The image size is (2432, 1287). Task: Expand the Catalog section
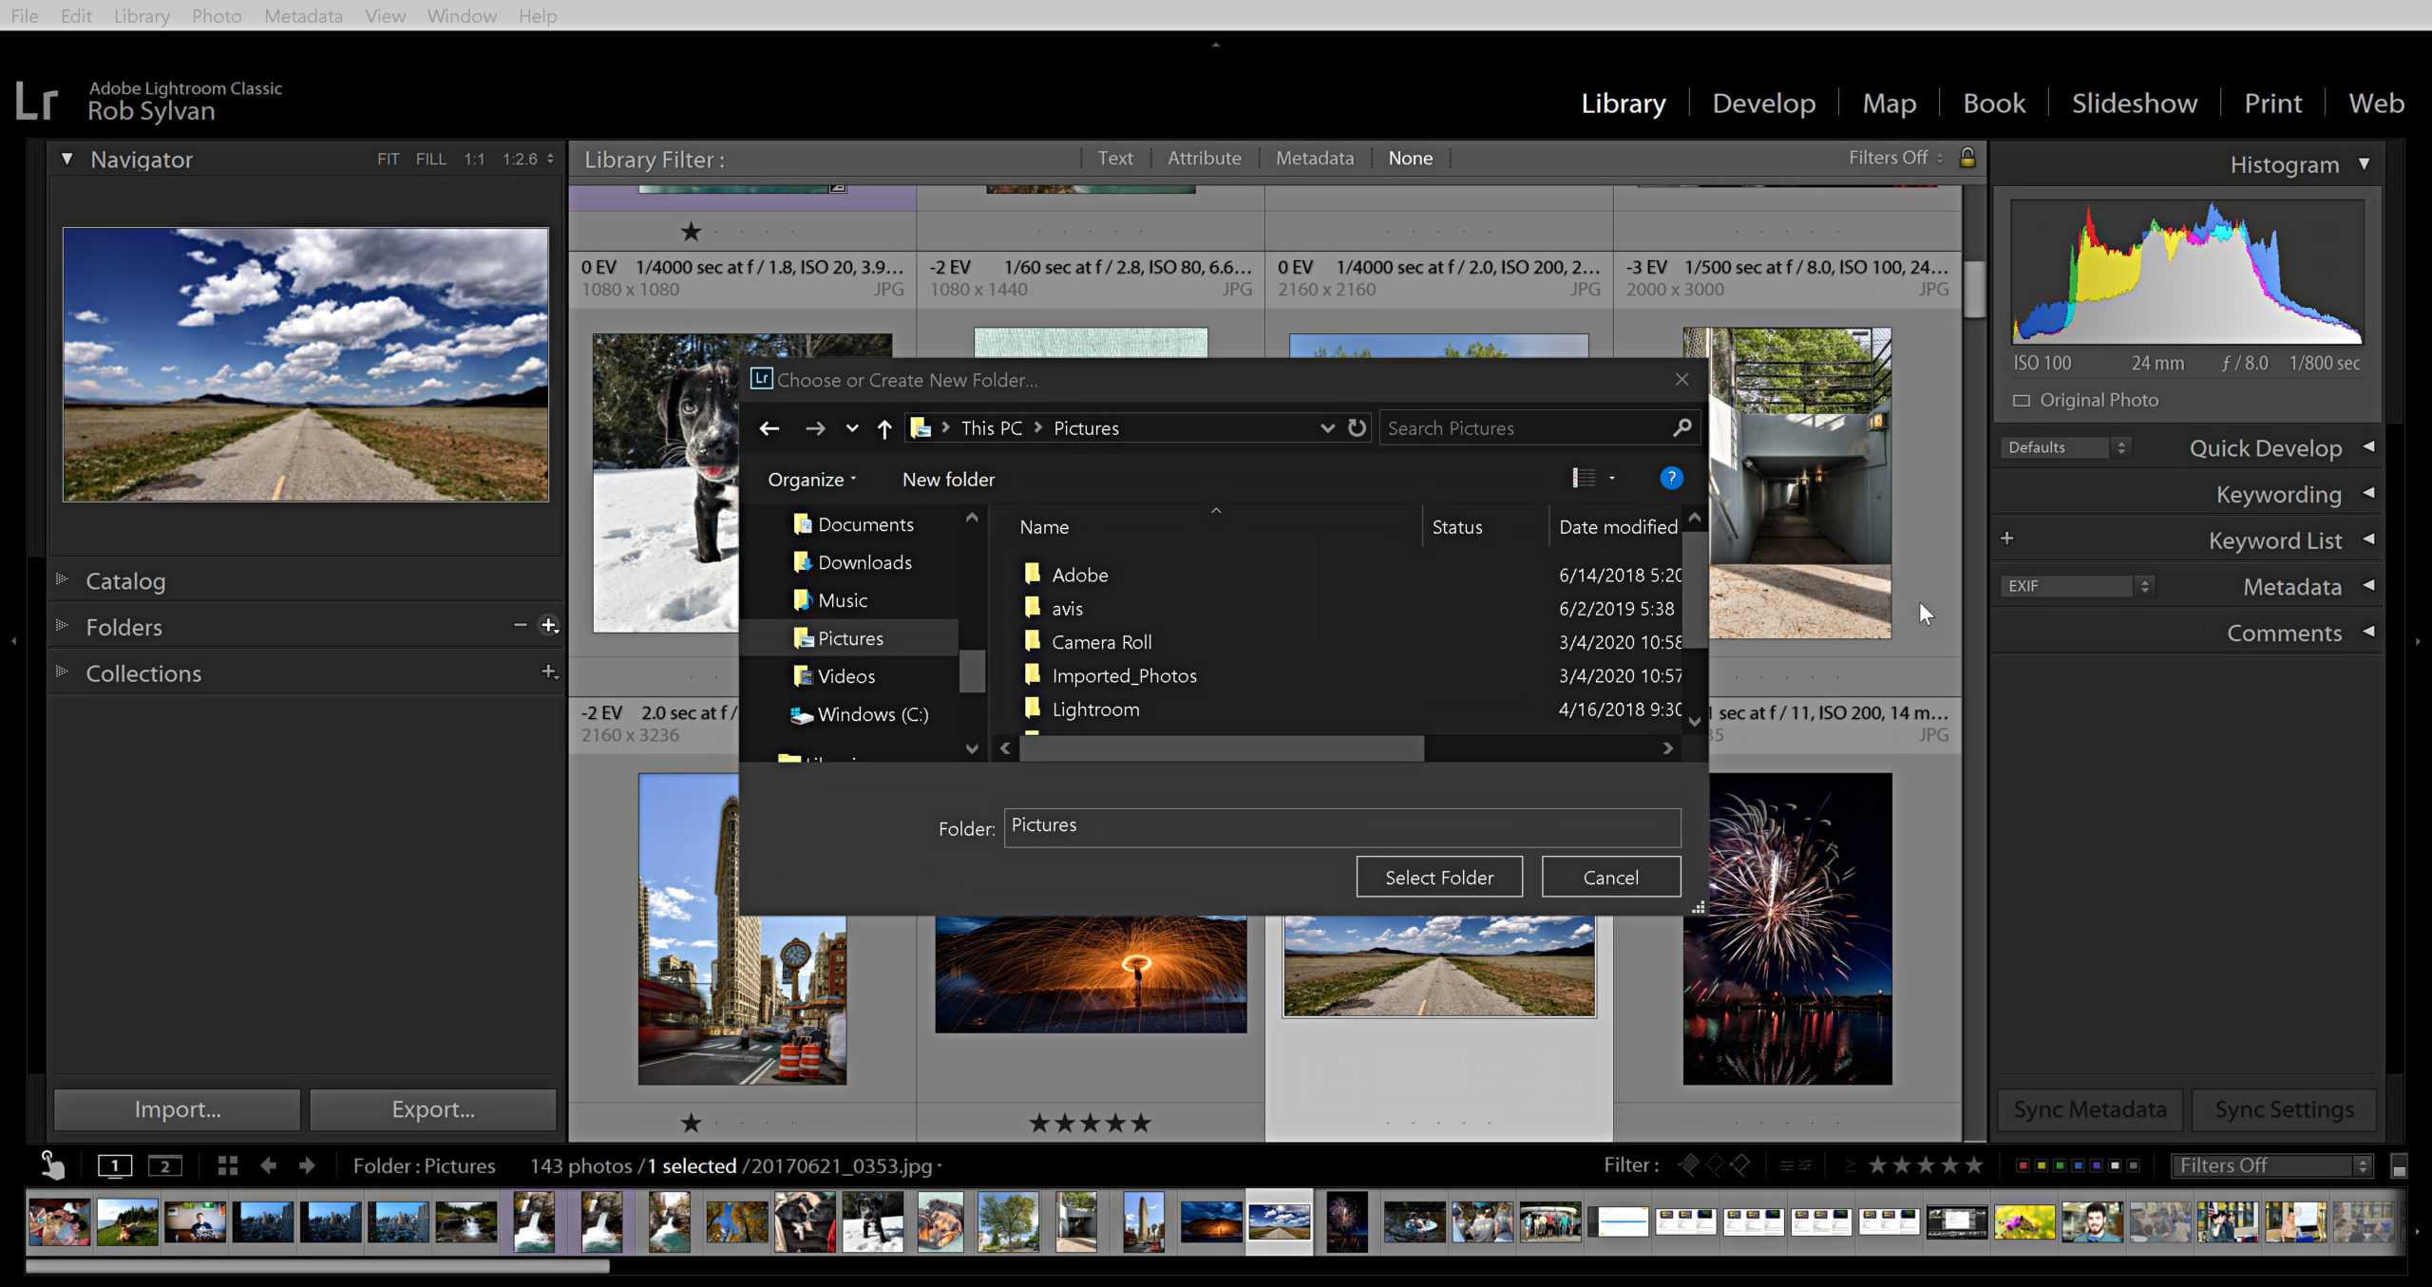point(61,580)
